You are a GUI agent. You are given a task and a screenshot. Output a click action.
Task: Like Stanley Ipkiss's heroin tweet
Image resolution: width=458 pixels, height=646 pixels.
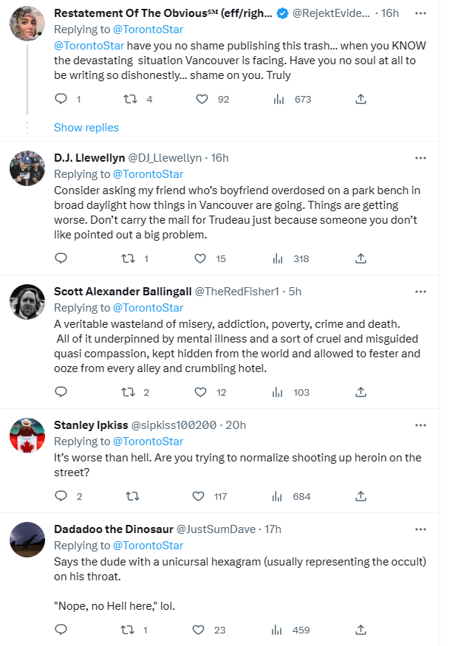point(199,496)
